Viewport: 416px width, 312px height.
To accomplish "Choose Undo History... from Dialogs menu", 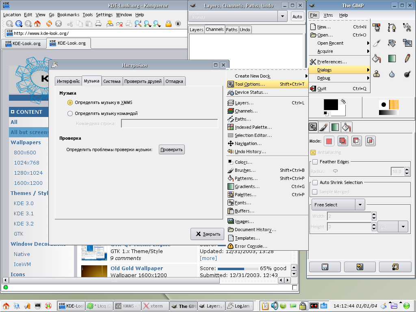I will 267,152.
